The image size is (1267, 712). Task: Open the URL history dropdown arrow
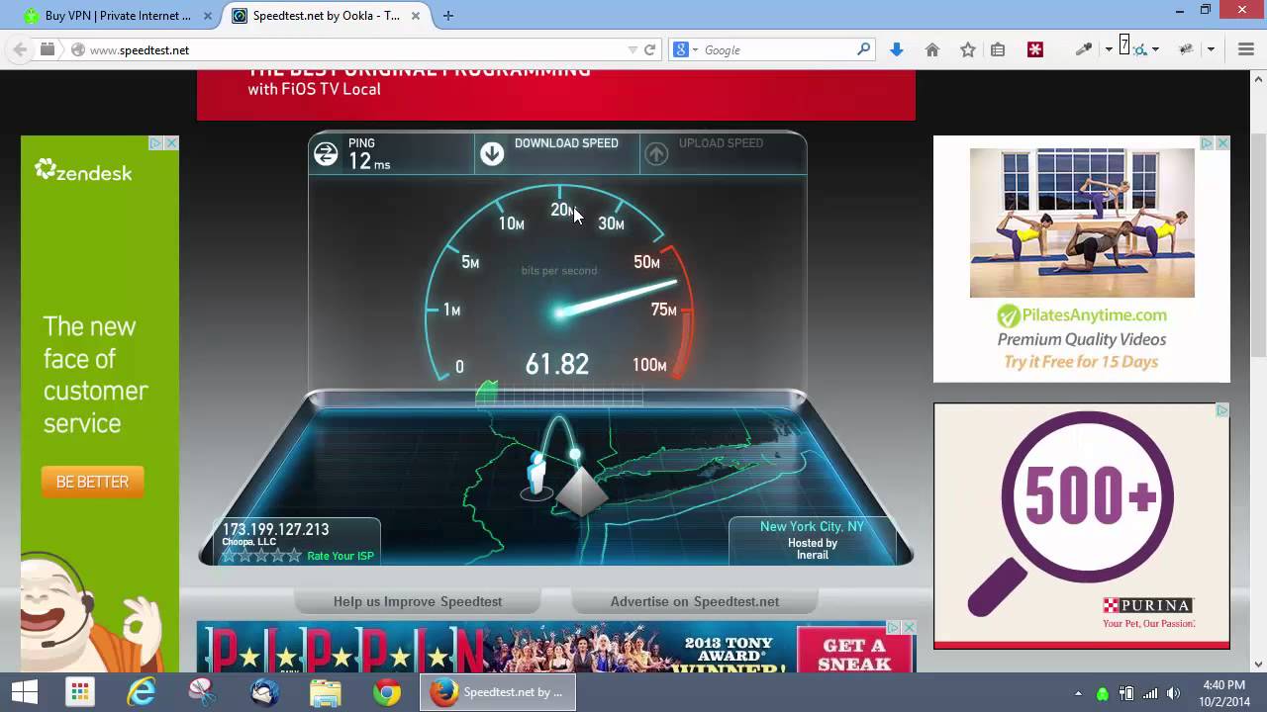[x=633, y=49]
